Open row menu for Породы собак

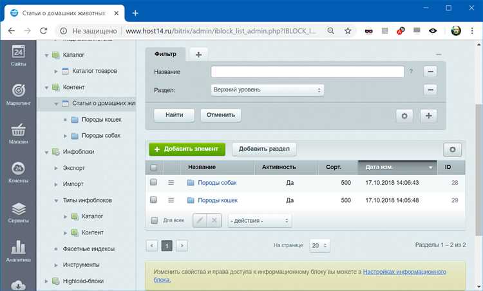pos(171,183)
